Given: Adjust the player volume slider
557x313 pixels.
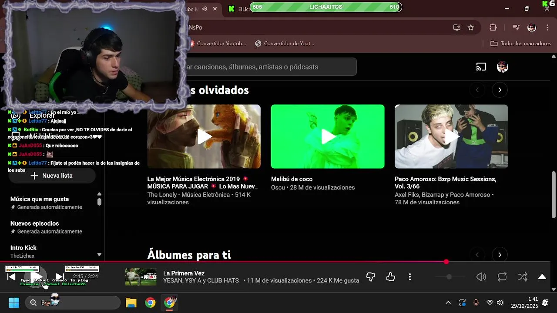Looking at the screenshot, I should click(450, 277).
